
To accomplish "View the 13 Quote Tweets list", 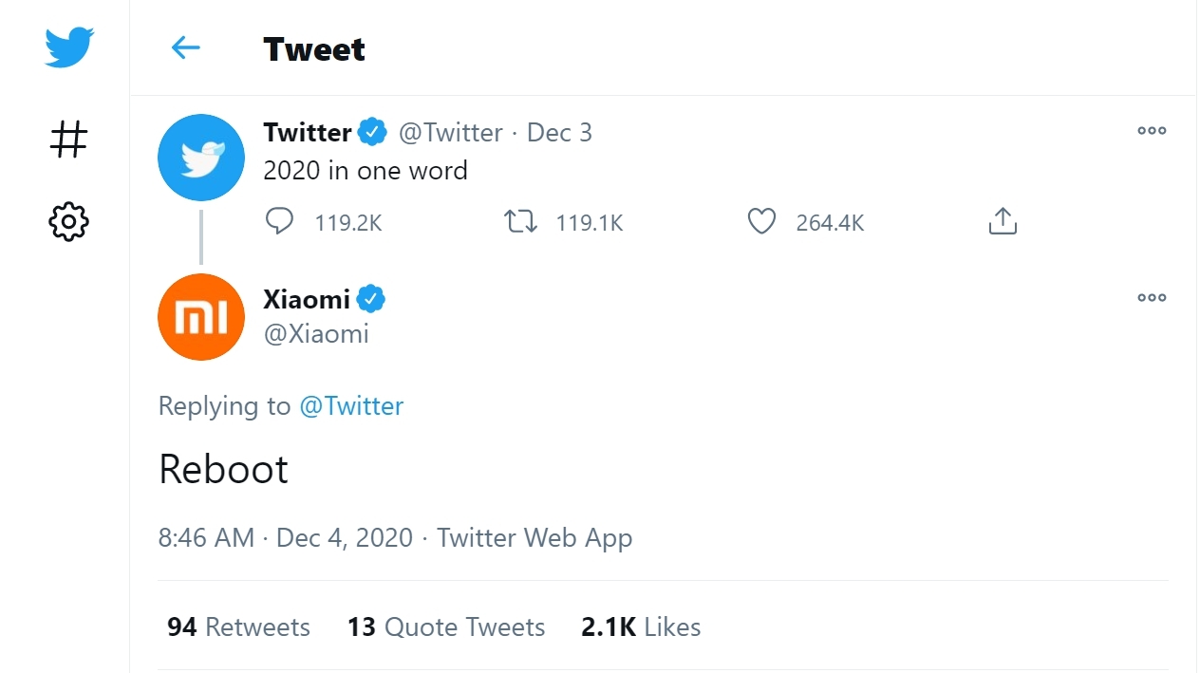I will tap(446, 627).
